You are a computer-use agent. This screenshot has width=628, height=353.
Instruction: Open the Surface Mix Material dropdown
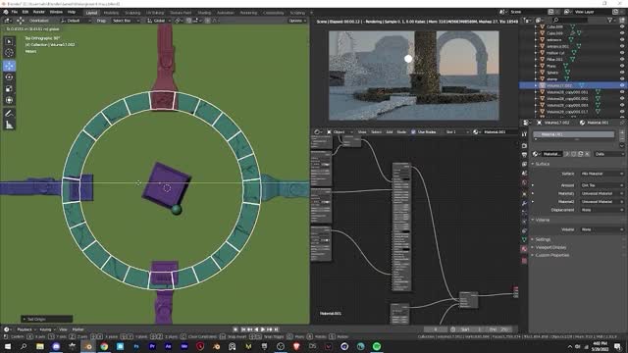602,174
